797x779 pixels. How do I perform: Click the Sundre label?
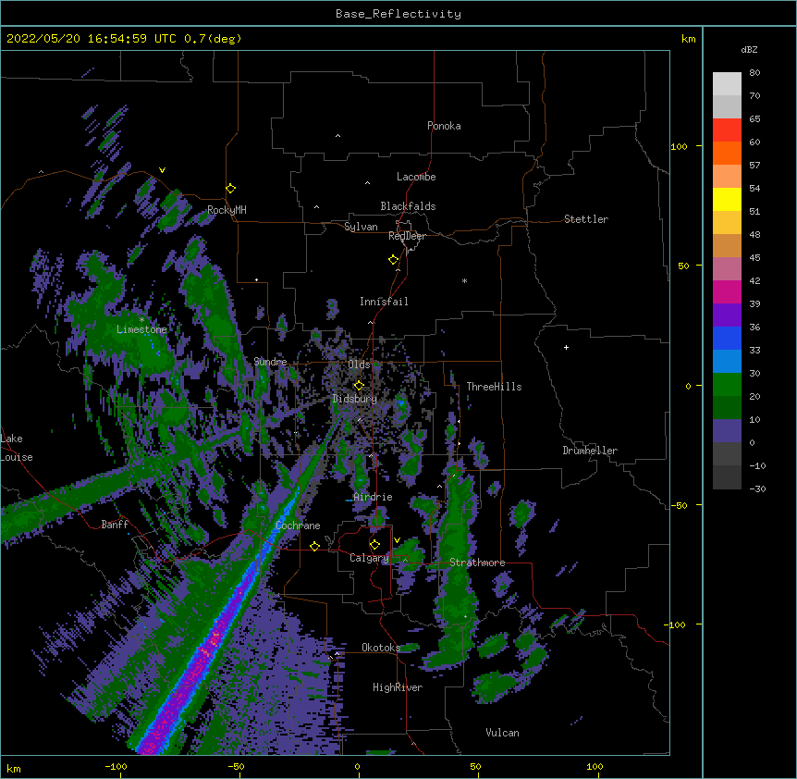(x=270, y=362)
